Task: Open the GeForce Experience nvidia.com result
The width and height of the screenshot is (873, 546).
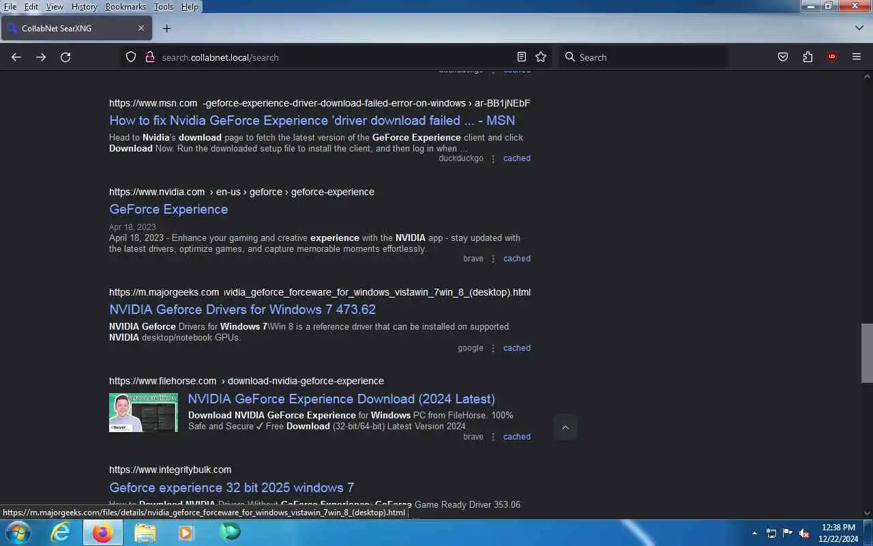Action: coord(168,209)
